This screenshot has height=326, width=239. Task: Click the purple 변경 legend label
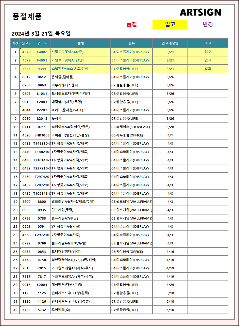tap(208, 24)
